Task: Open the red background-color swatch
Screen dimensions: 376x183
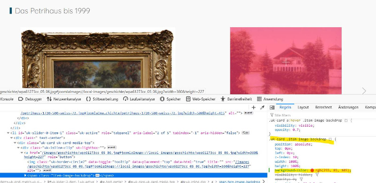Action: [312, 170]
